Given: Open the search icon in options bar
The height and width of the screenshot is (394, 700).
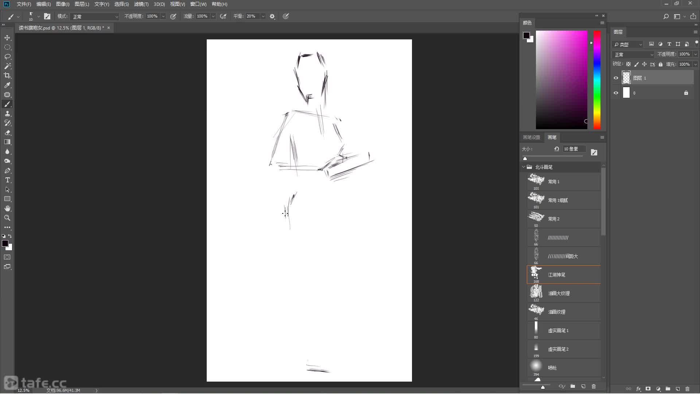Looking at the screenshot, I should pos(666,16).
